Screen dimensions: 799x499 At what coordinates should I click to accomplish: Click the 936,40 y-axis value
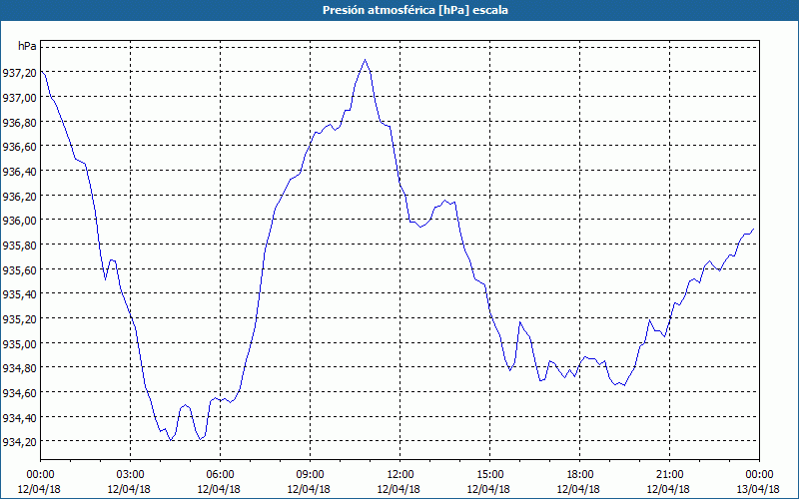[19, 172]
